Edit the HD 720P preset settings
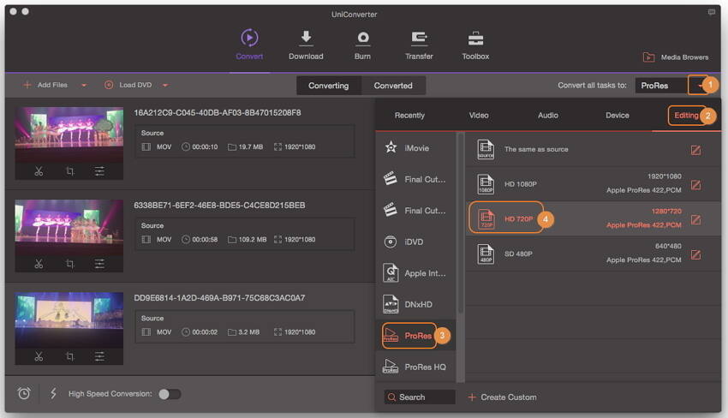The height and width of the screenshot is (418, 728). [x=695, y=219]
